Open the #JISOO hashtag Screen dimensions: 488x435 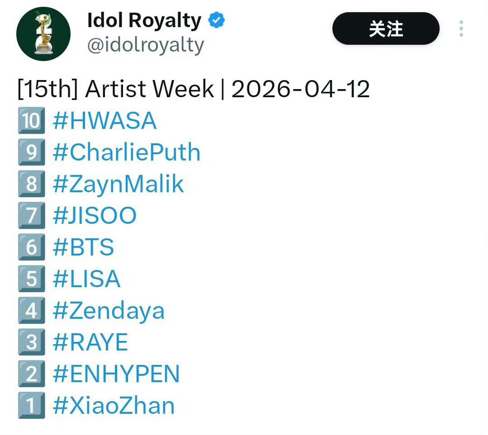[x=93, y=215]
